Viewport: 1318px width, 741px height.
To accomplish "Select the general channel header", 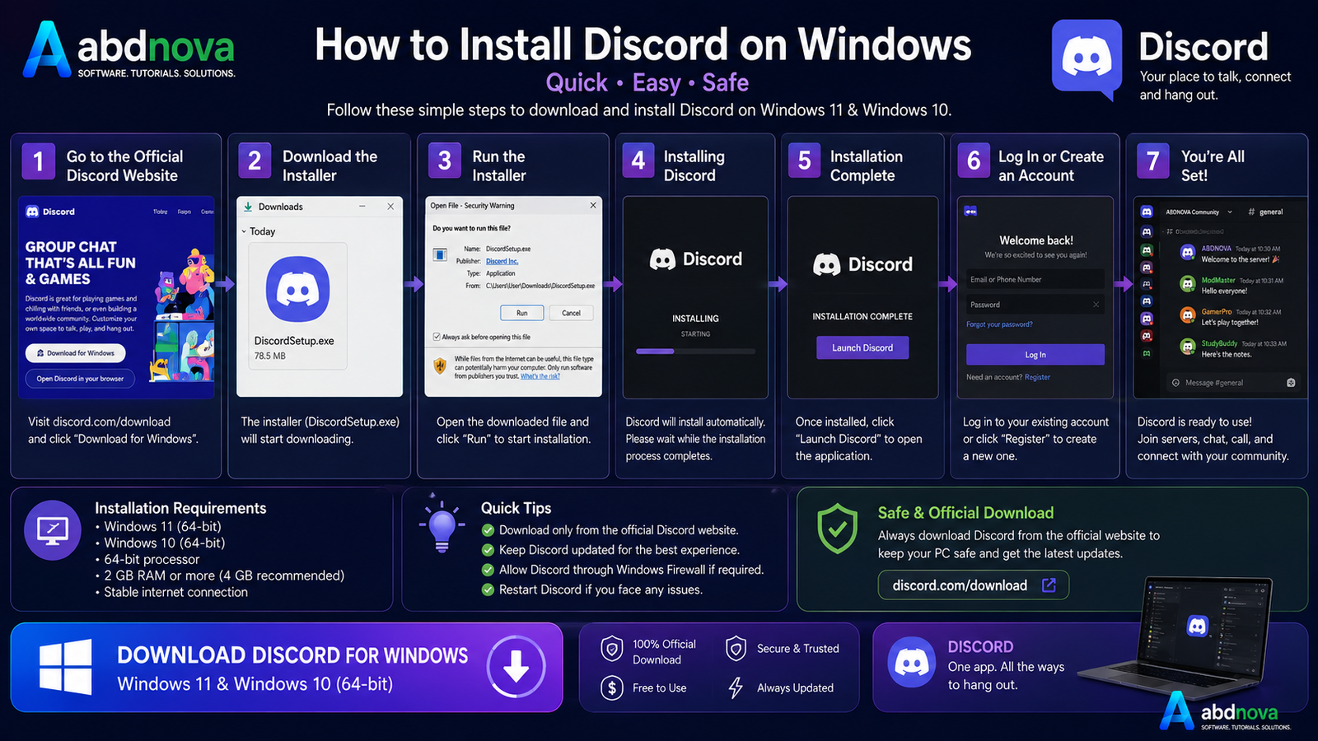I will point(1266,212).
